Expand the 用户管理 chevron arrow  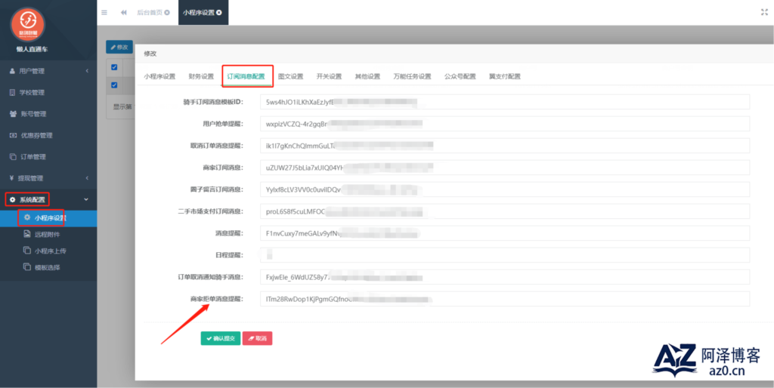(x=87, y=71)
